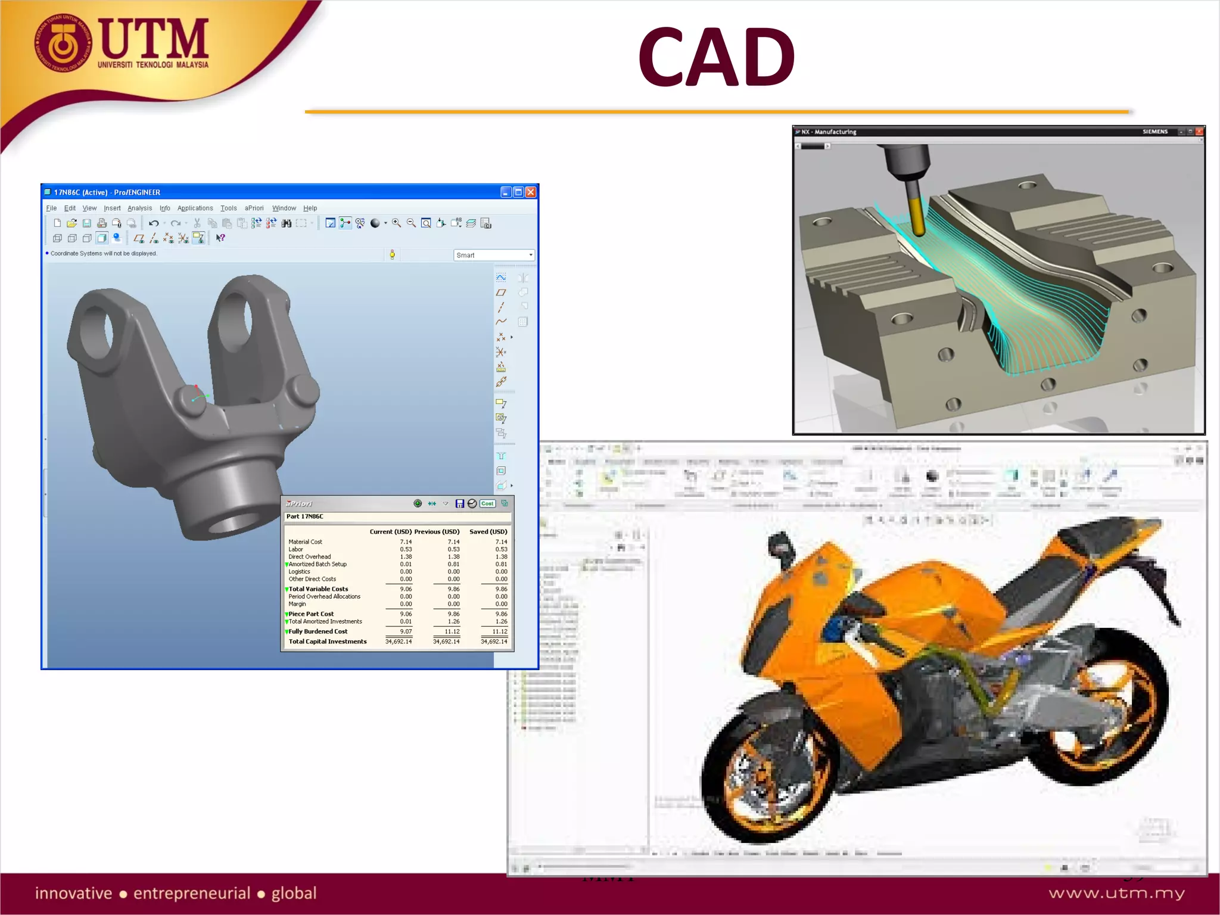Click the yellow traffic light status indicator
This screenshot has width=1220, height=915.
click(392, 255)
